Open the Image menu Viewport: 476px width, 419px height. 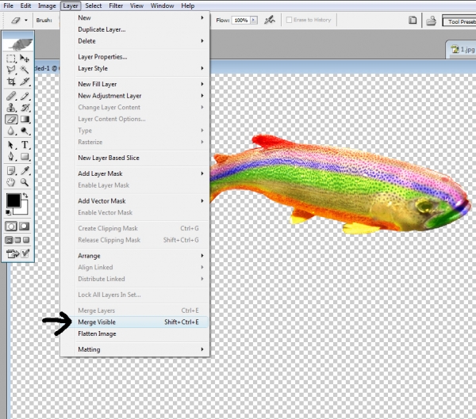pyautogui.click(x=47, y=6)
